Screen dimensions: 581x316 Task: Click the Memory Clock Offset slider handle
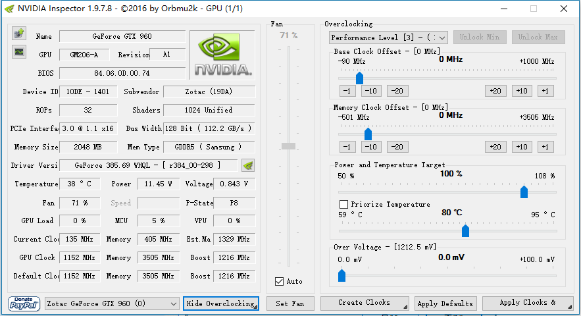click(368, 134)
